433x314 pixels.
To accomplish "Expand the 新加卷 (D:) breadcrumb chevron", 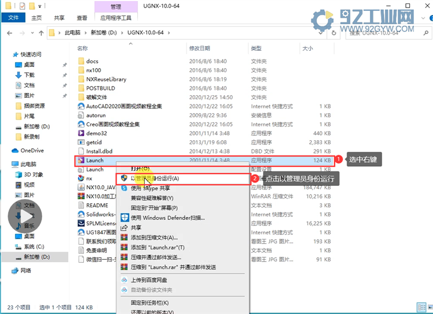I will click(122, 33).
